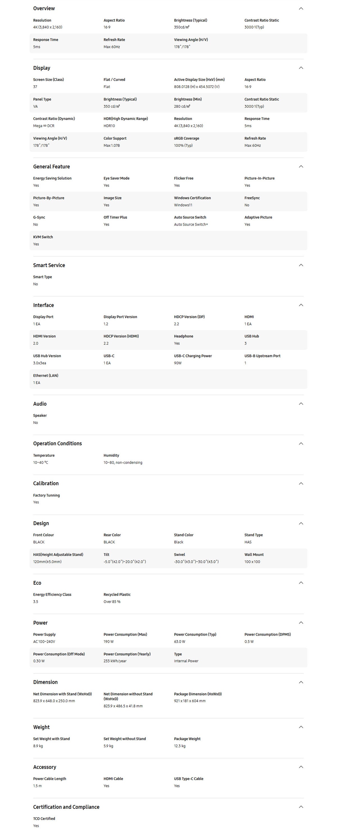This screenshot has width=337, height=839.
Task: Collapse the Audio section chevron
Action: [301, 404]
